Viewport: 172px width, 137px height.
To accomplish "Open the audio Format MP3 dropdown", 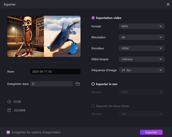I will pyautogui.click(x=142, y=92).
